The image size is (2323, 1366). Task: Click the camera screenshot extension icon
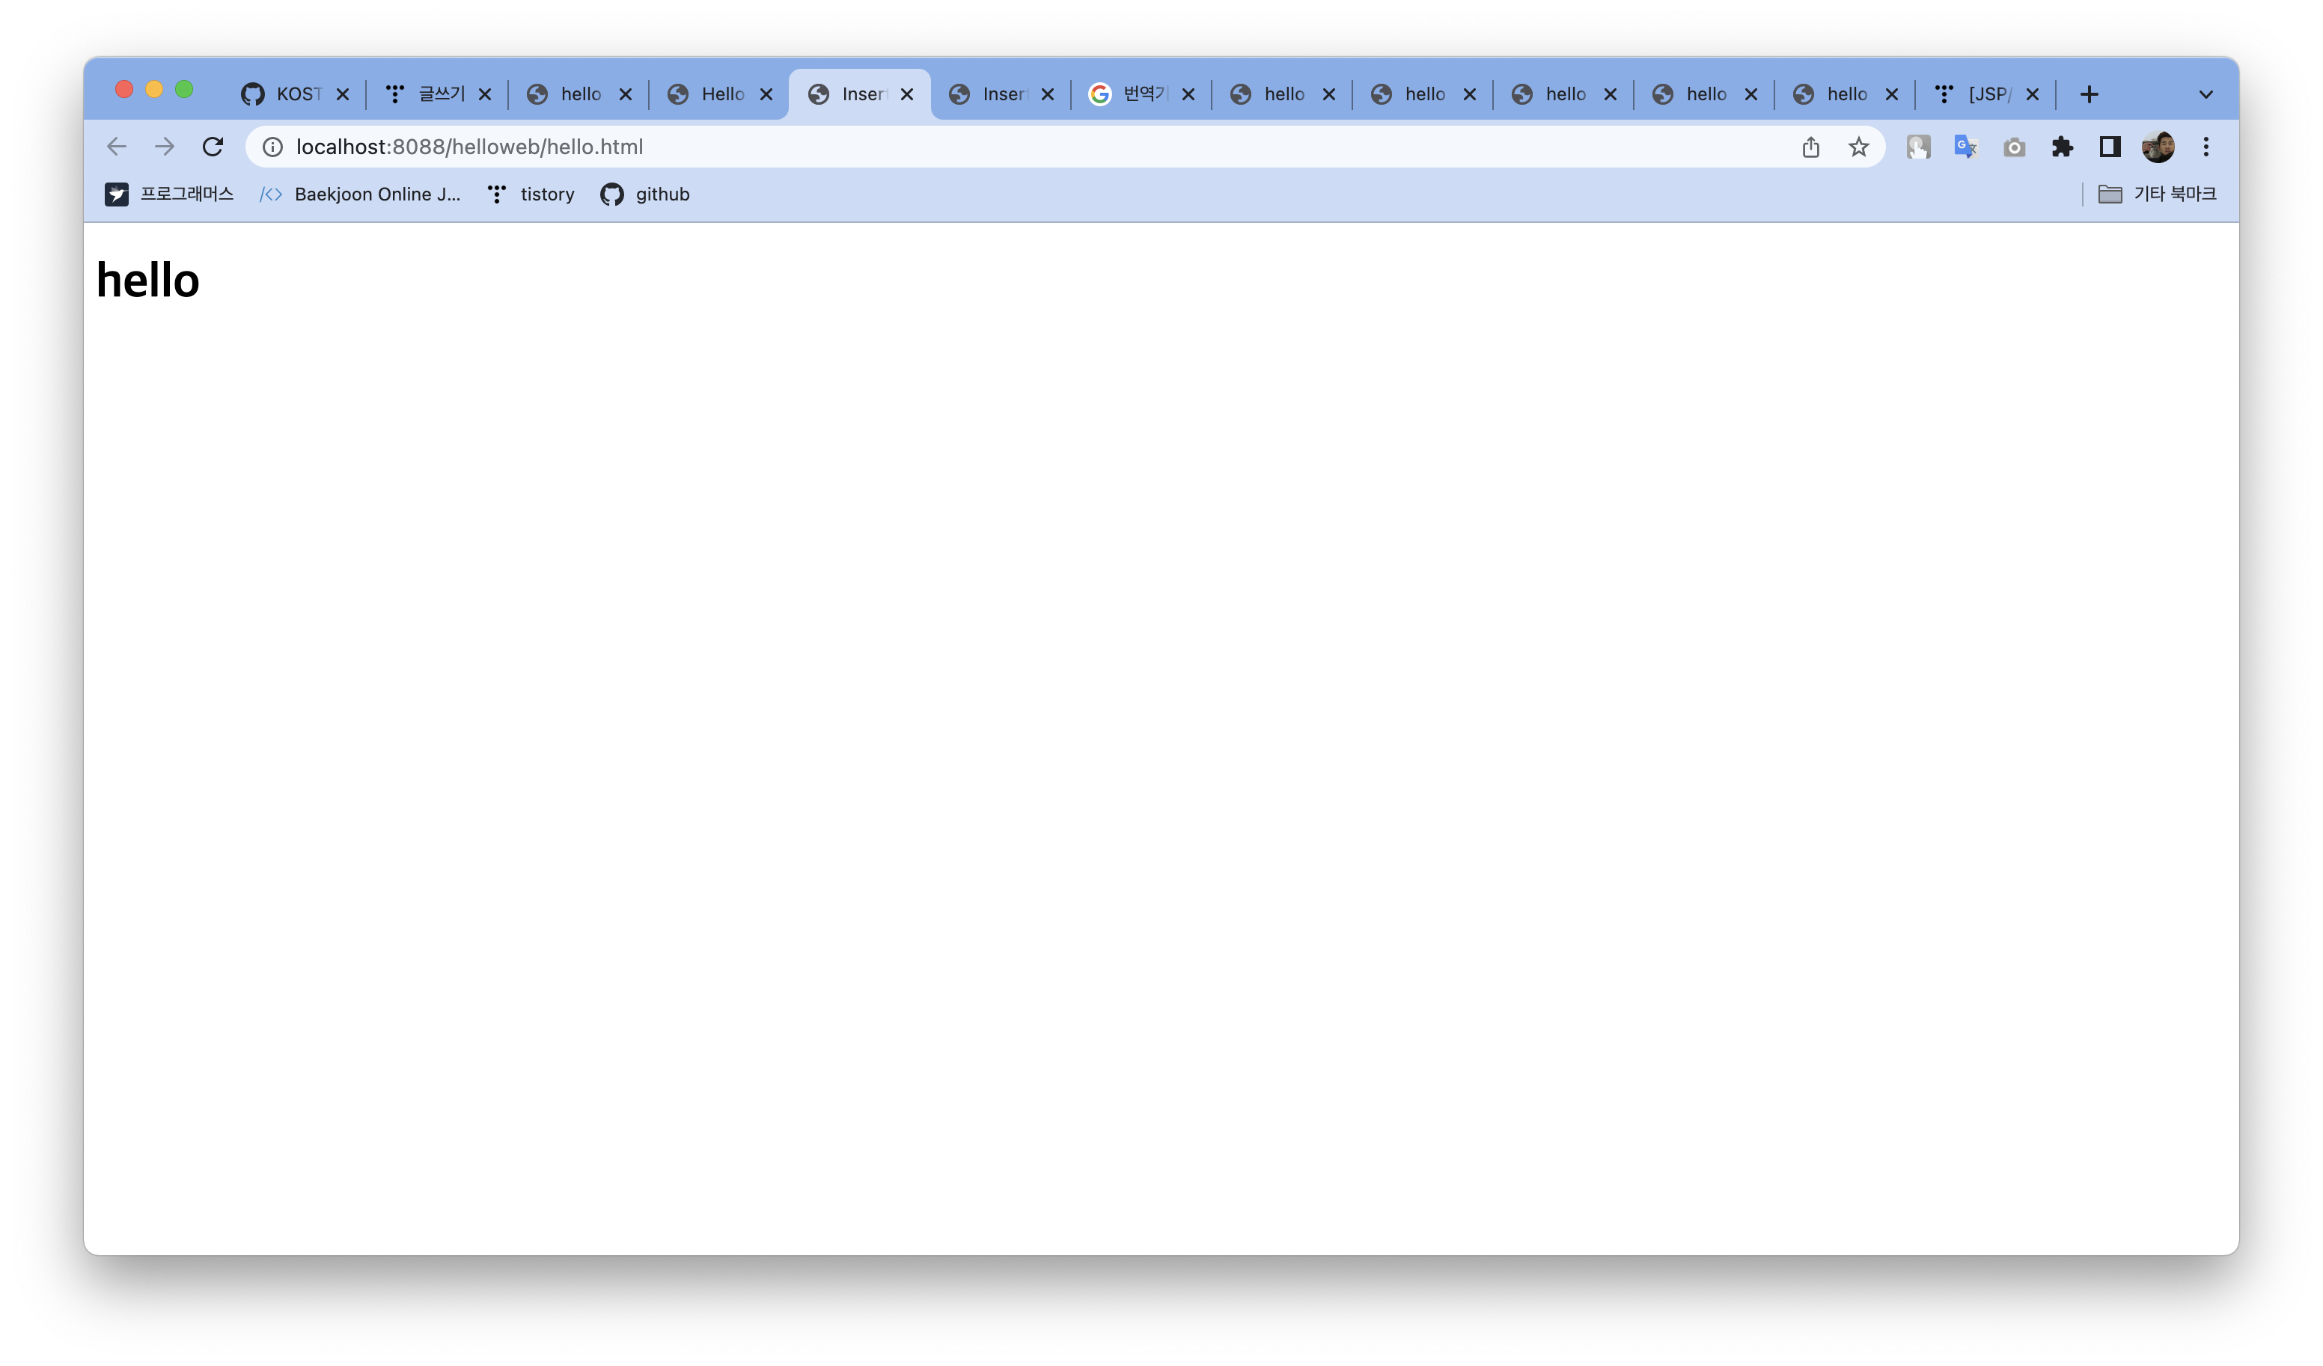(2014, 147)
